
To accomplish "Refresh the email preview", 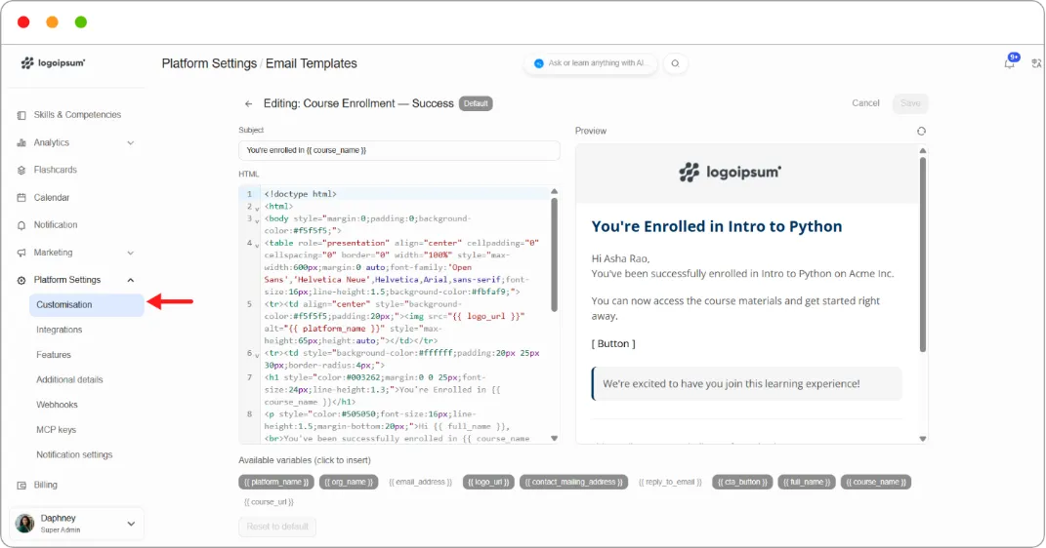I will click(921, 132).
